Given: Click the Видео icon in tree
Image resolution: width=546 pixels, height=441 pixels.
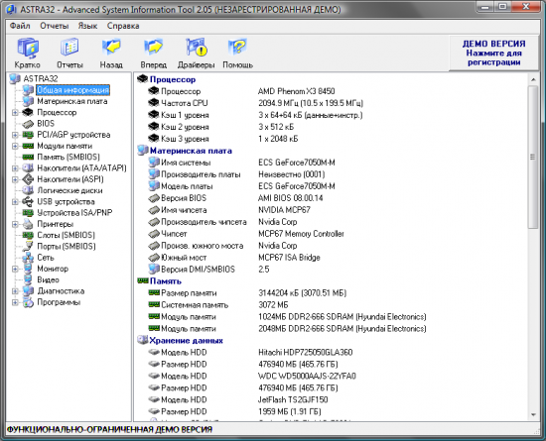Looking at the screenshot, I should [28, 279].
